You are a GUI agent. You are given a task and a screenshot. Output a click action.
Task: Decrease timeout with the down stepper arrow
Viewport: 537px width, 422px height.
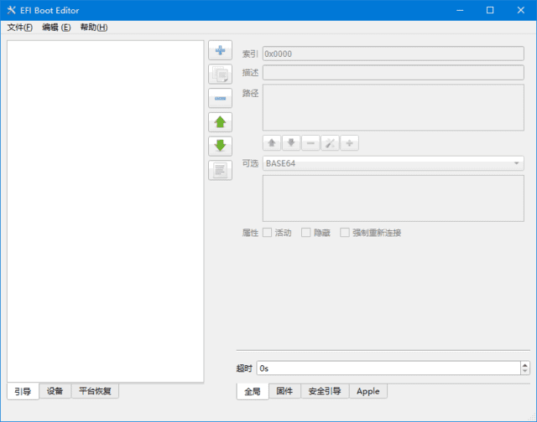(x=525, y=371)
